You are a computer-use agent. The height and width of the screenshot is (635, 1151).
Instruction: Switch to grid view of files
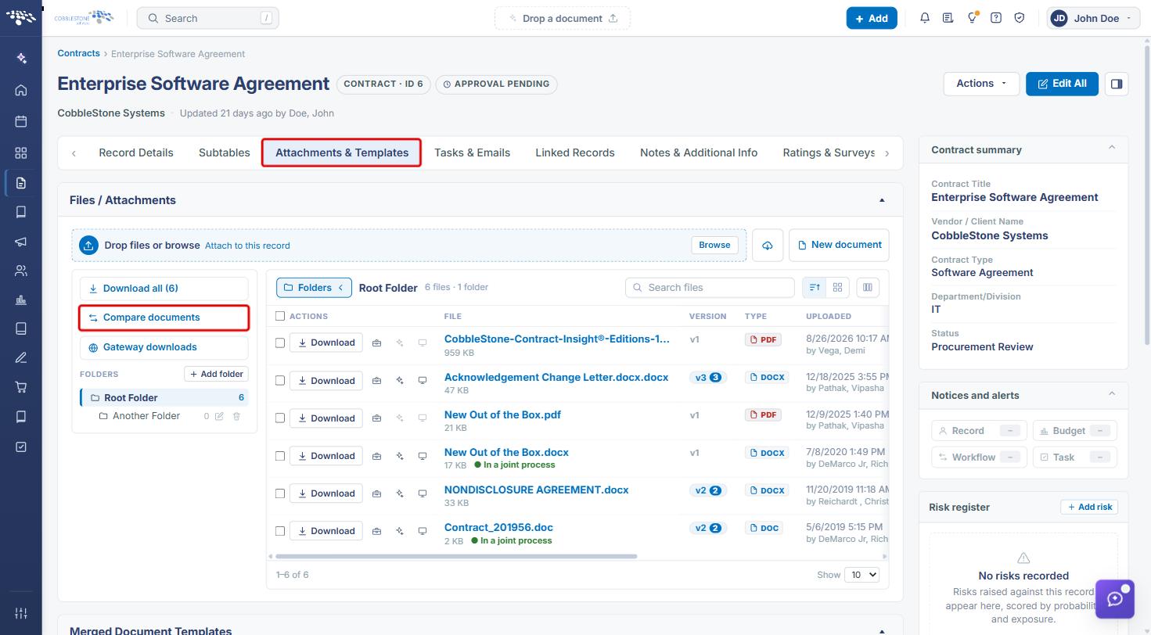pyautogui.click(x=837, y=288)
